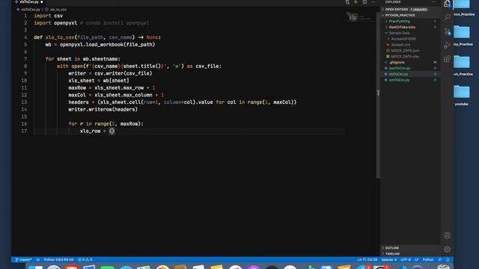Open the Accounts icon in activity bar
The image size is (479, 269).
point(447,235)
